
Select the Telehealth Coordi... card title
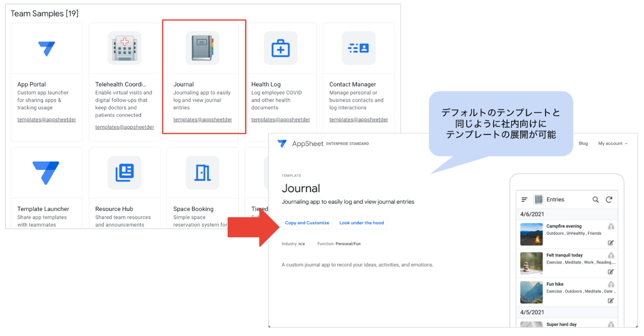coord(121,84)
